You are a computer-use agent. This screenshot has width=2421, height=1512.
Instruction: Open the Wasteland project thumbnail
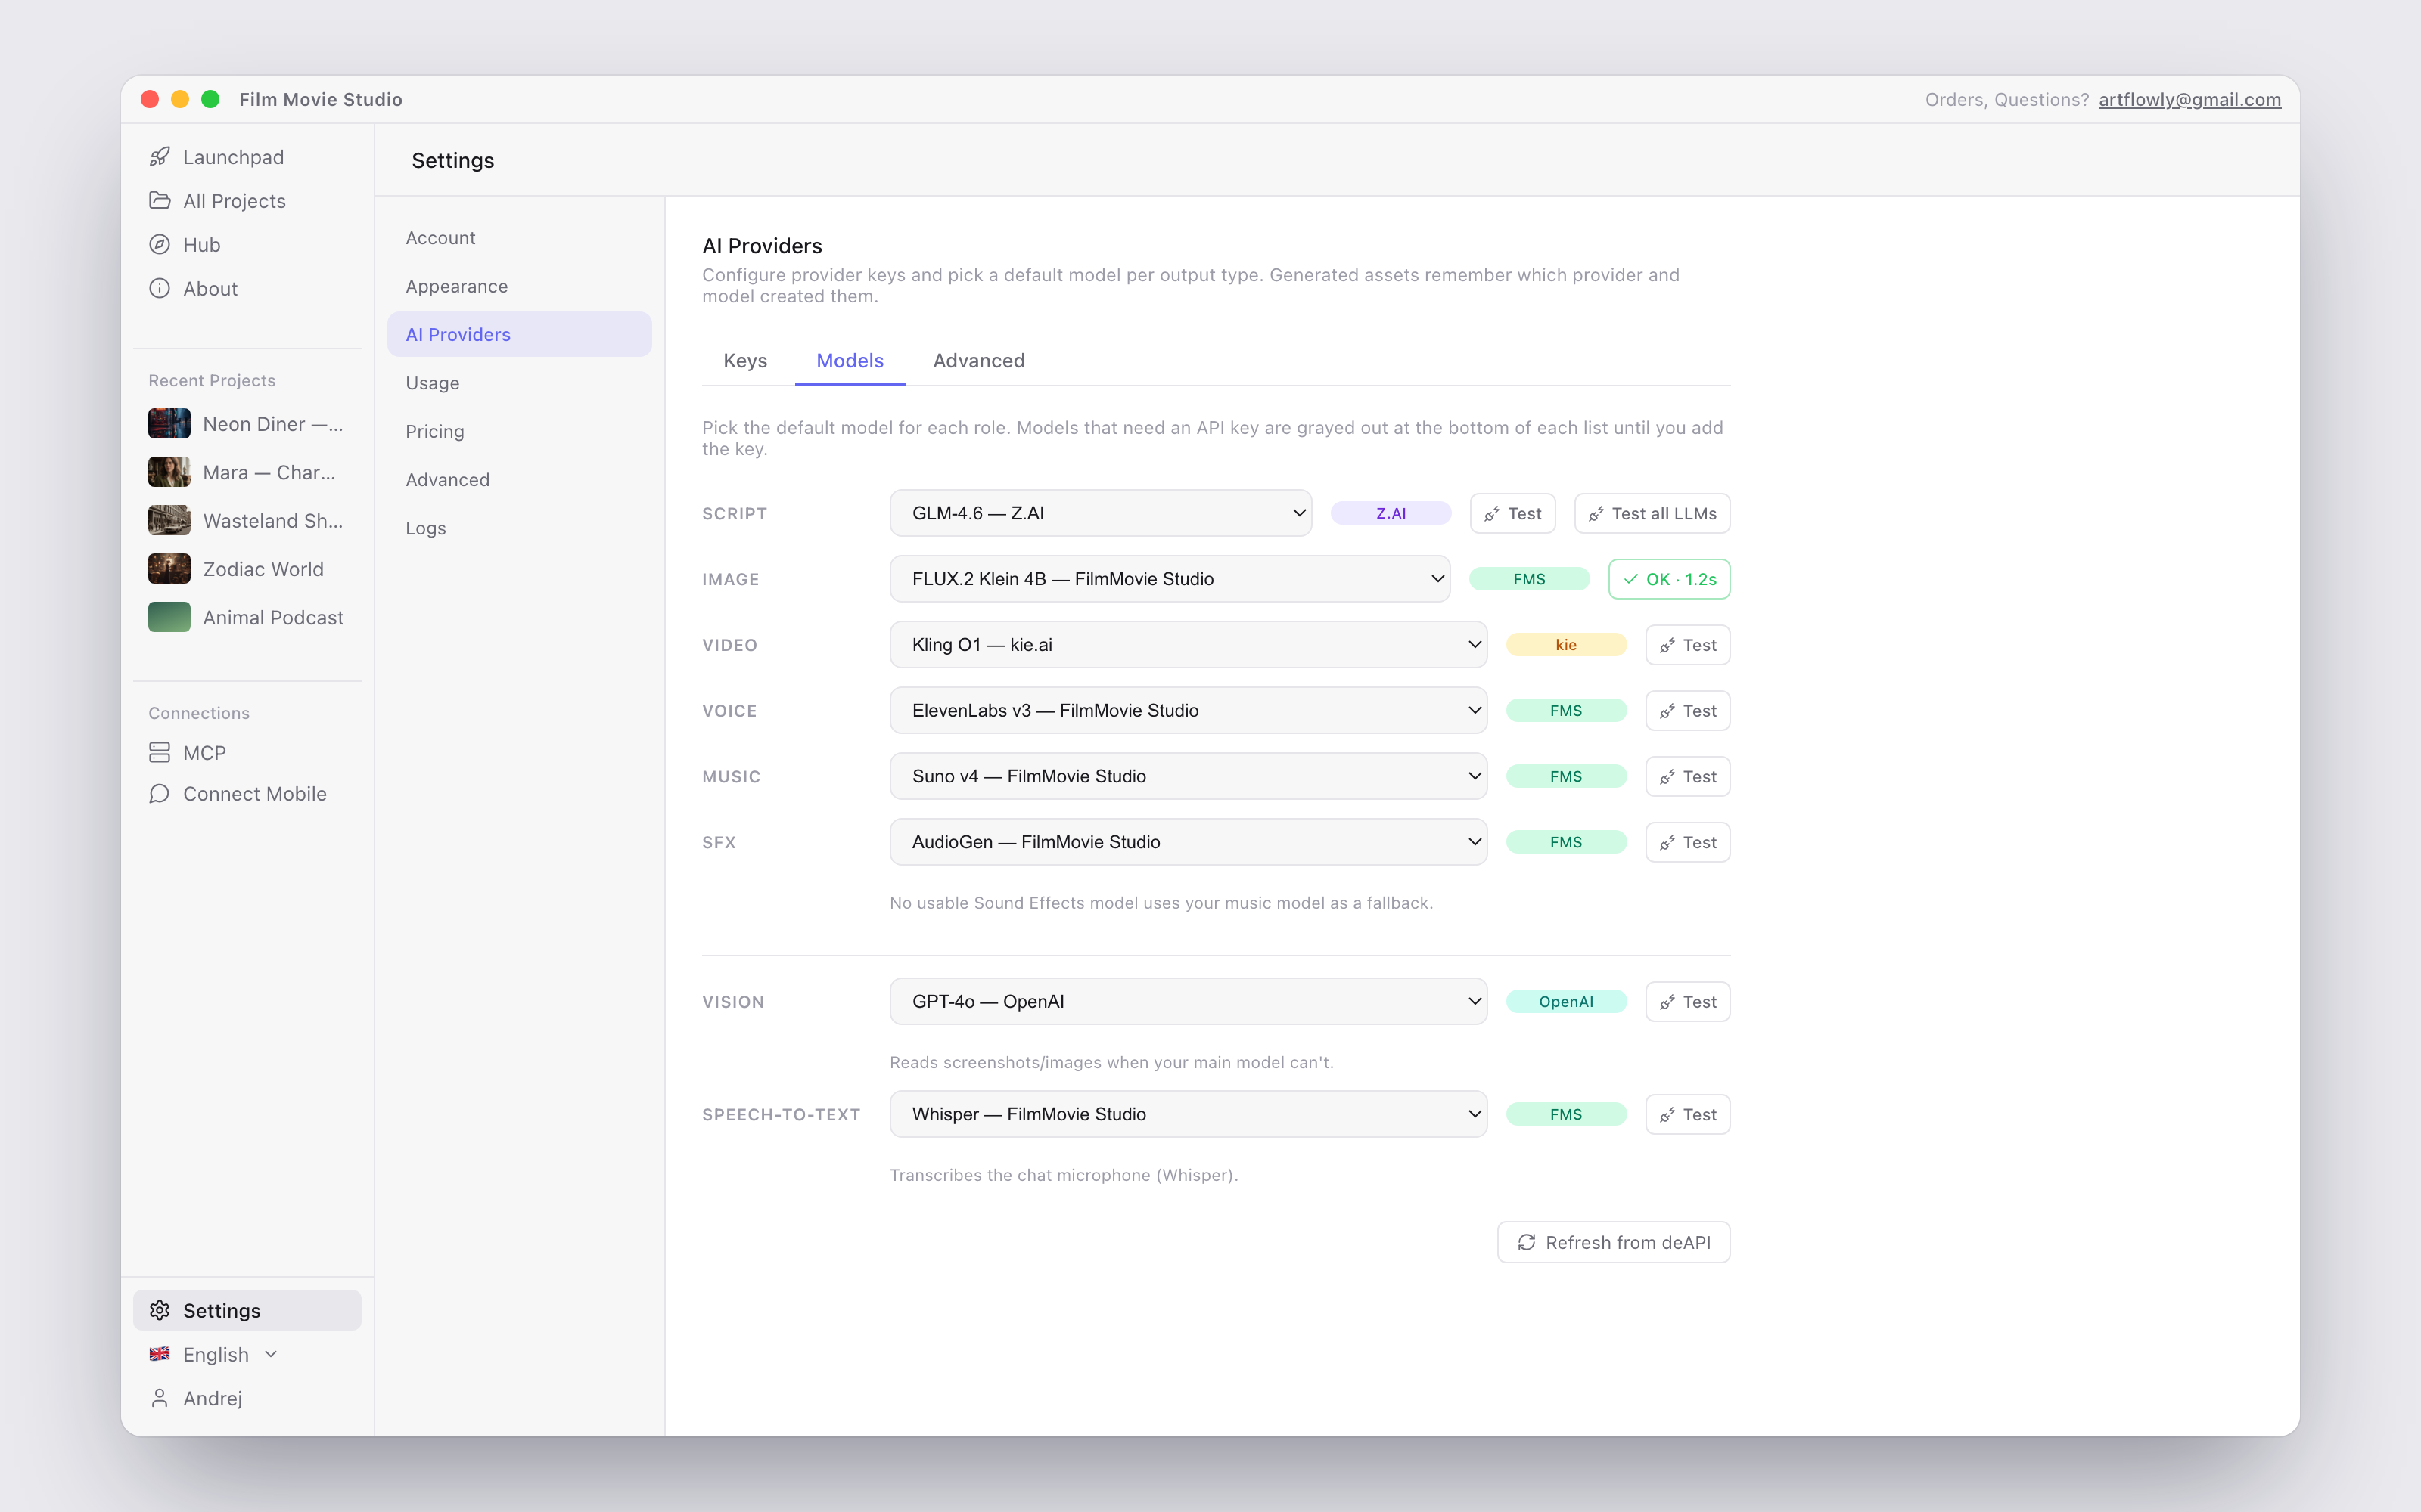pyautogui.click(x=169, y=520)
